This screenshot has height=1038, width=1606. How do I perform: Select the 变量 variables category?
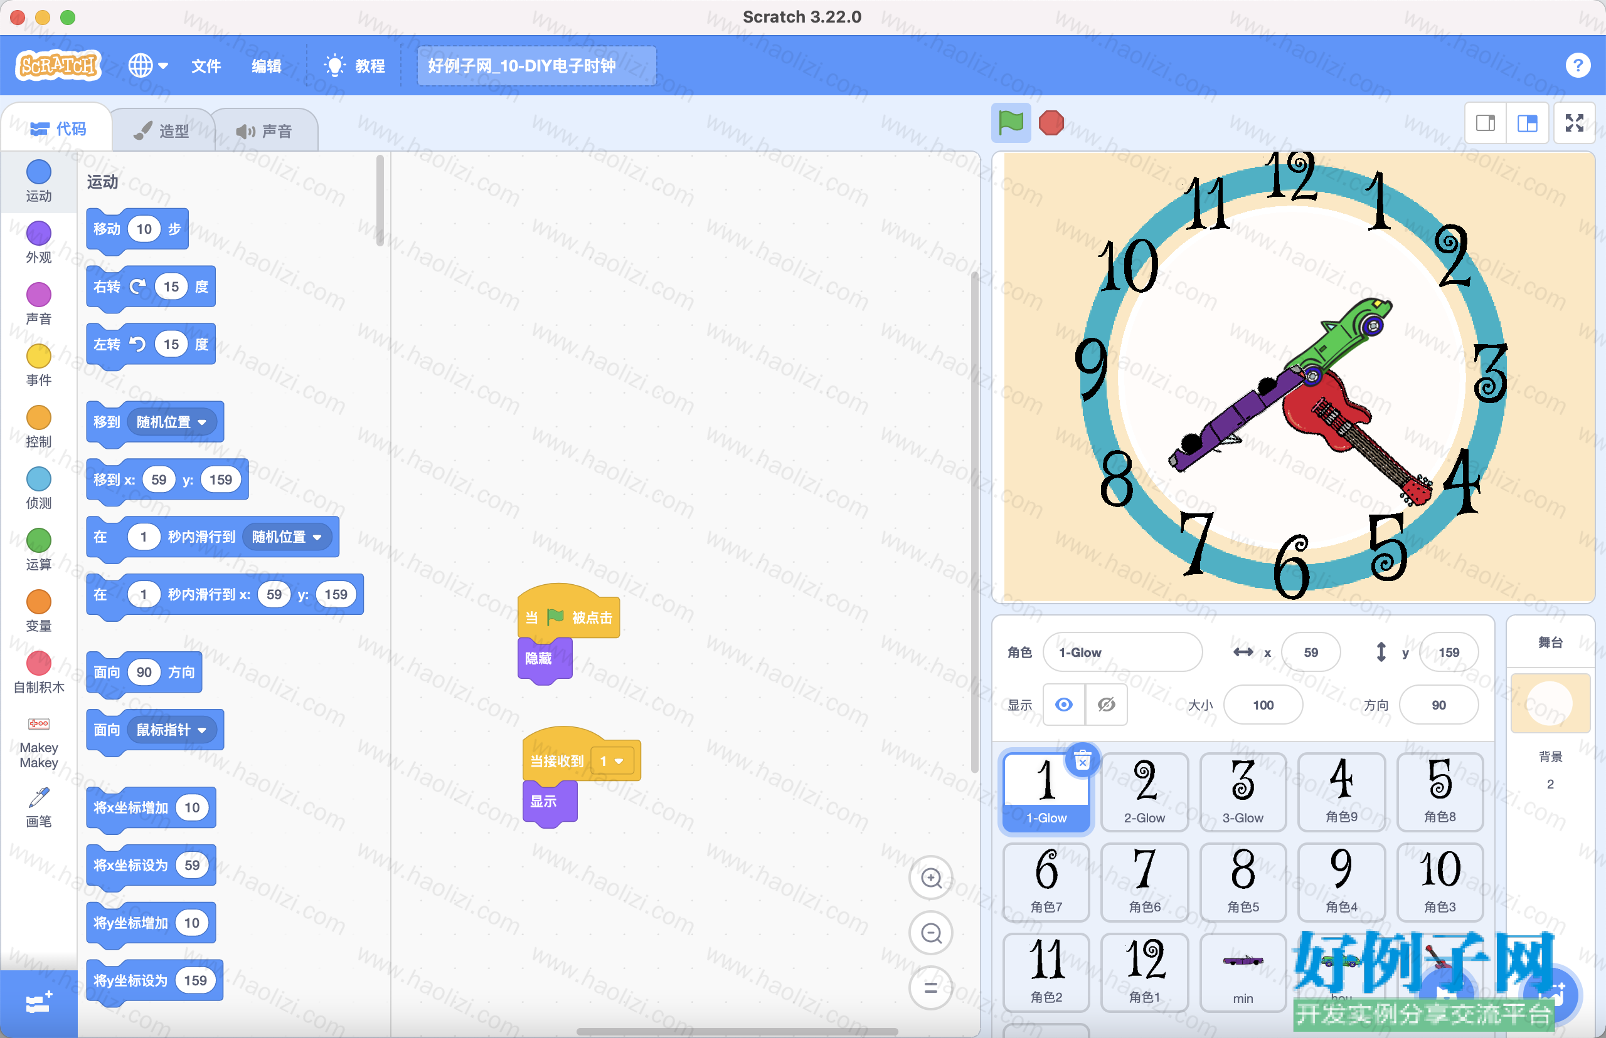(x=38, y=611)
